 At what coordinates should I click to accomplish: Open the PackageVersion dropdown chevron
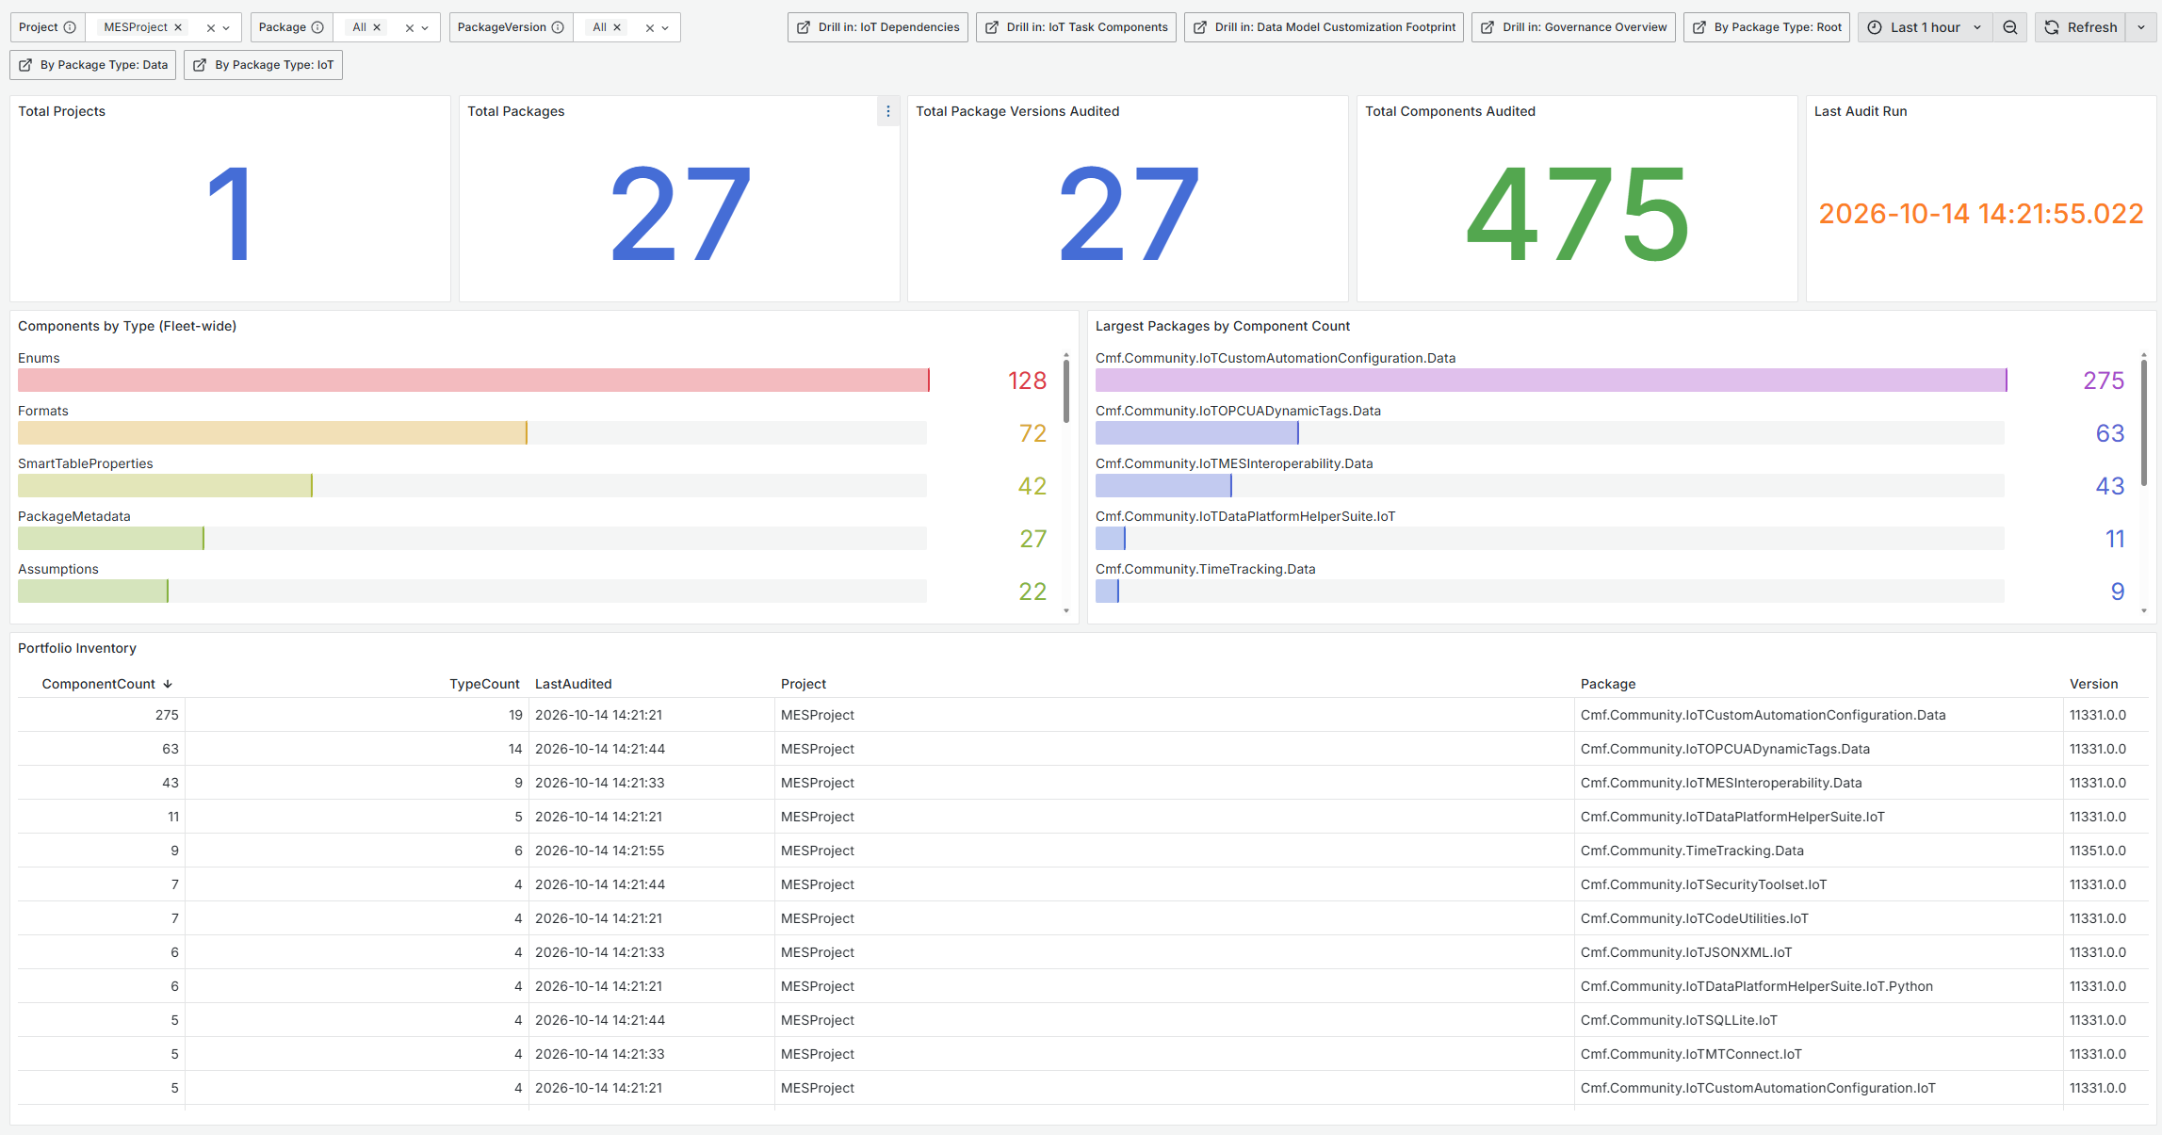tap(665, 28)
